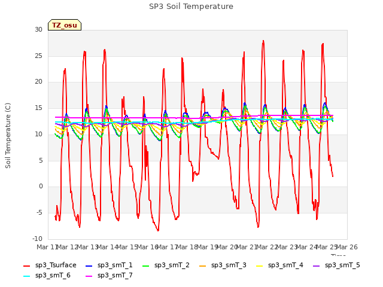Click the Mar 24 x-axis tick label

(x=306, y=247)
